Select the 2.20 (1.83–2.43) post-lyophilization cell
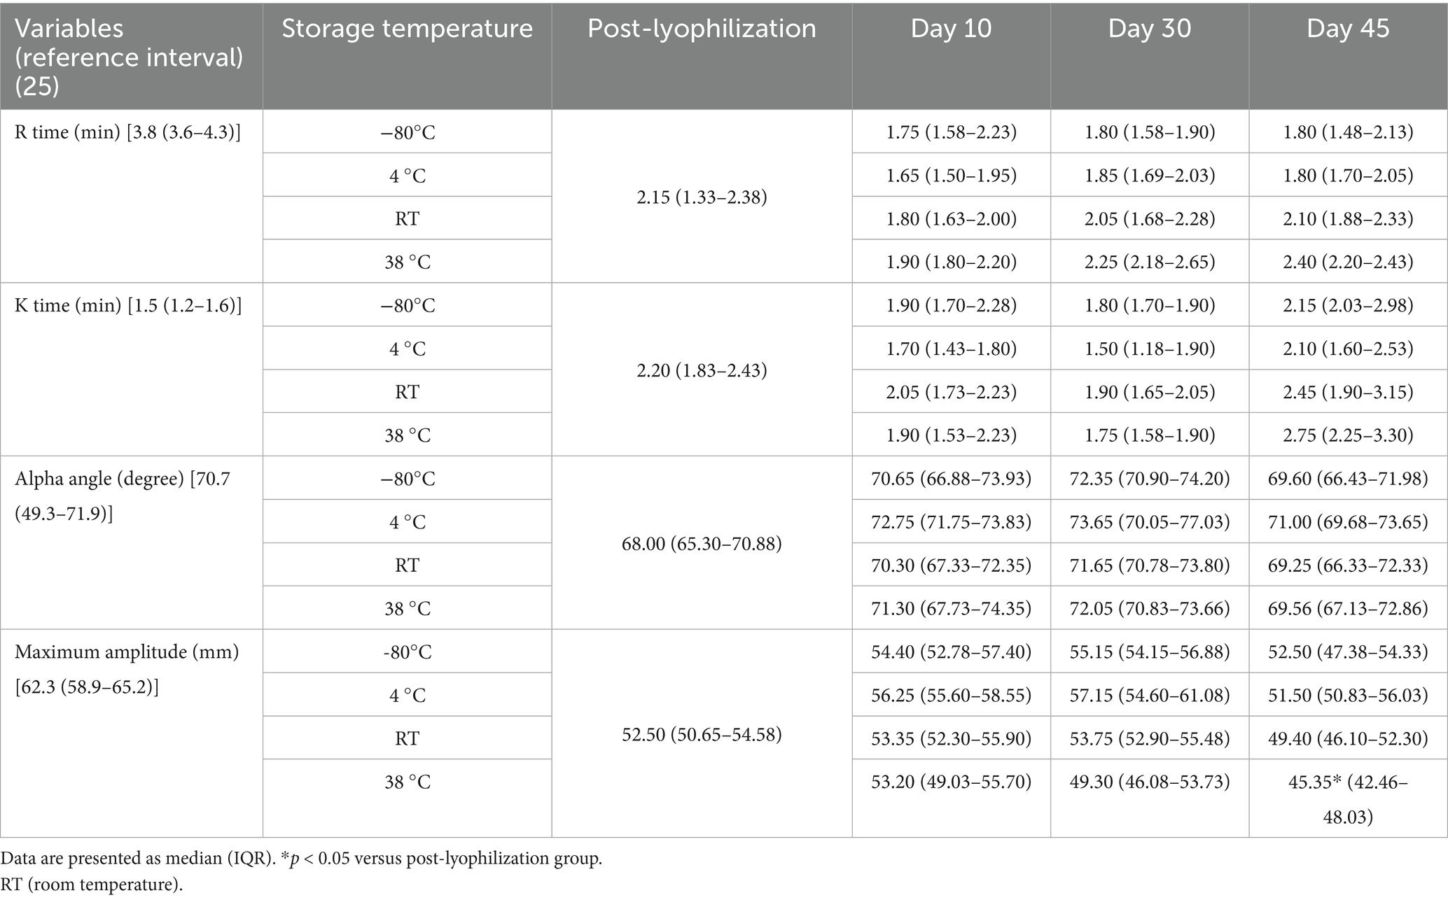Viewport: 1448px width, 900px height. [702, 370]
